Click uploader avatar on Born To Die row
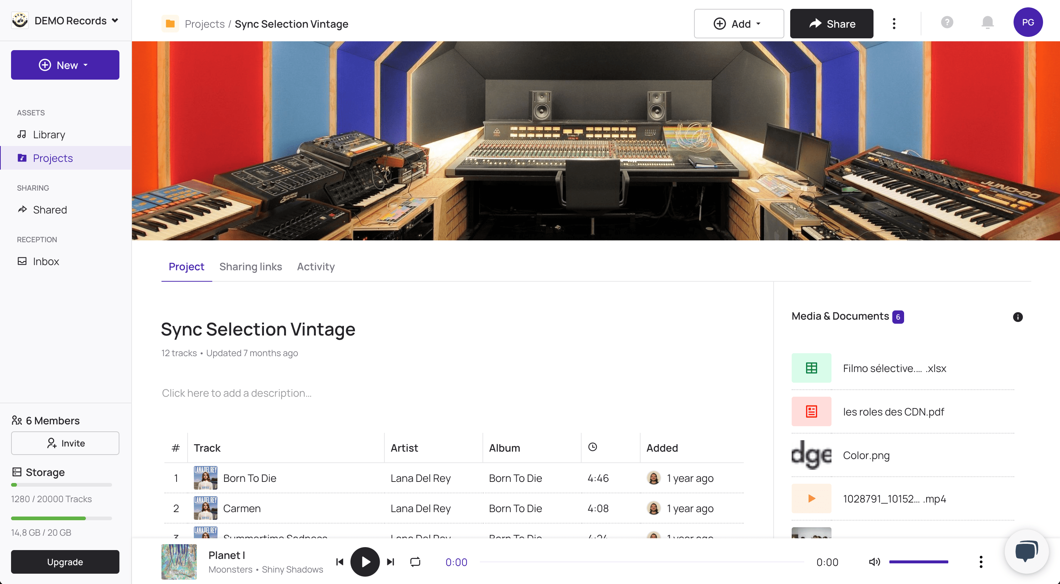 pos(653,478)
